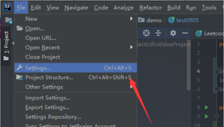Toggle the 1: Project side panel tab
This screenshot has width=224, height=127.
[x=6, y=46]
